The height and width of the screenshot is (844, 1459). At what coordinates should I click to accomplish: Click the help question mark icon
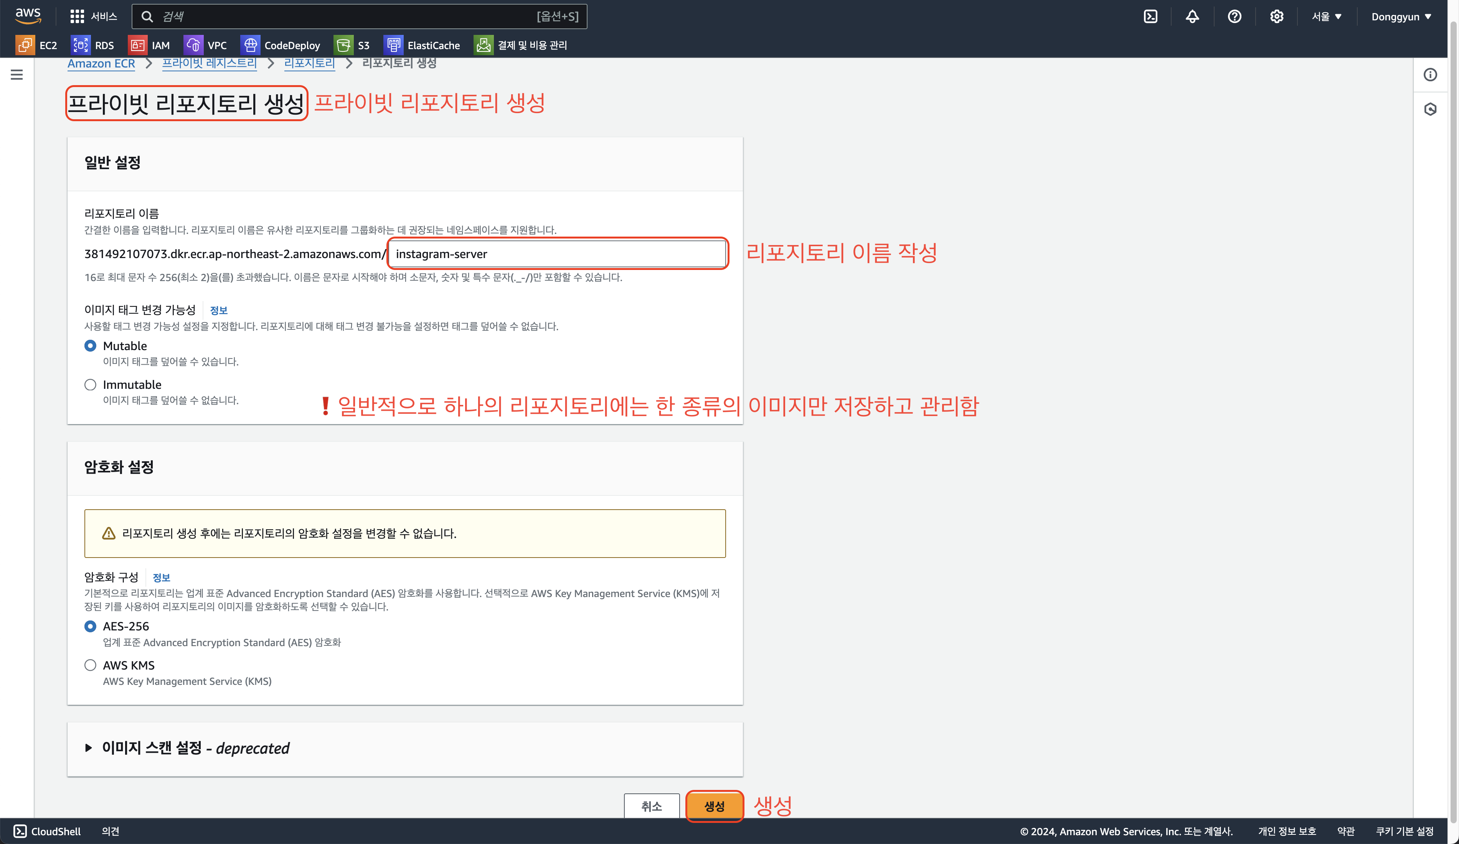(x=1235, y=17)
